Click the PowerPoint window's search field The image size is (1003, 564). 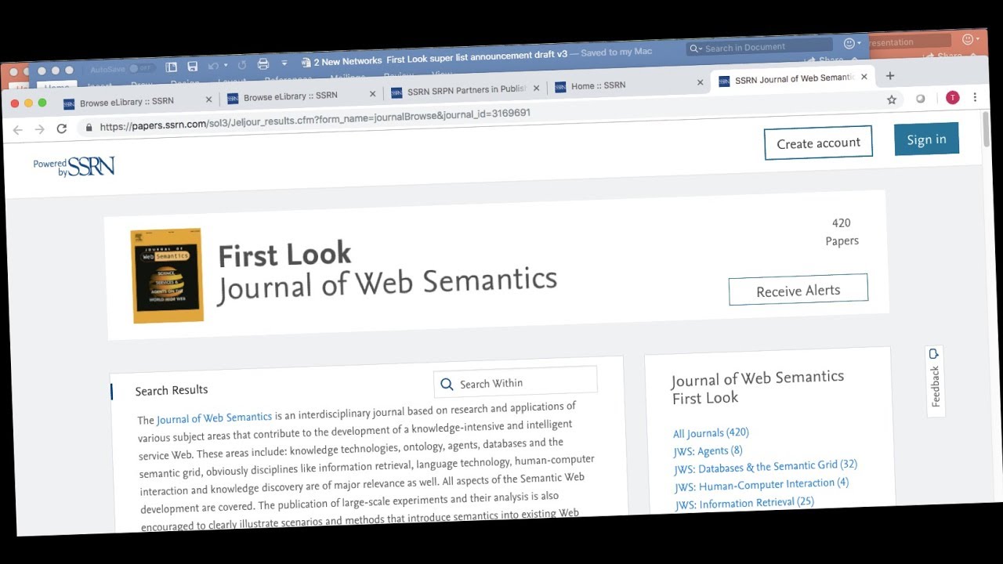pyautogui.click(x=909, y=42)
